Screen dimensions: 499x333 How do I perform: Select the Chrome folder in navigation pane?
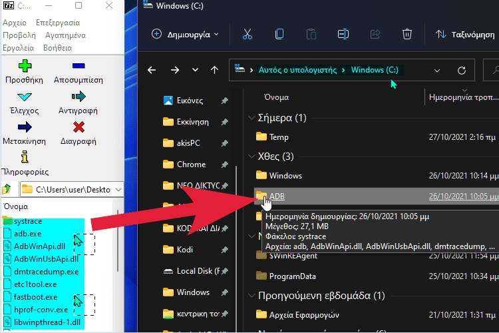pos(191,165)
